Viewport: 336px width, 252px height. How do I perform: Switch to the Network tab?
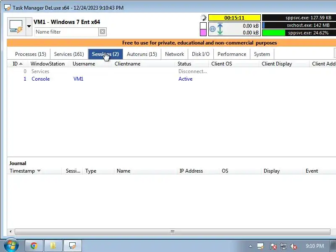[x=174, y=54]
